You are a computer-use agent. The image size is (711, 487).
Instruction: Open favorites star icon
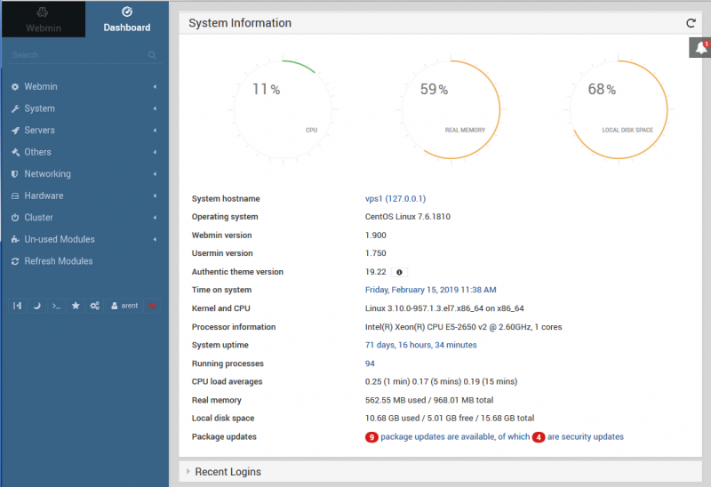(76, 306)
